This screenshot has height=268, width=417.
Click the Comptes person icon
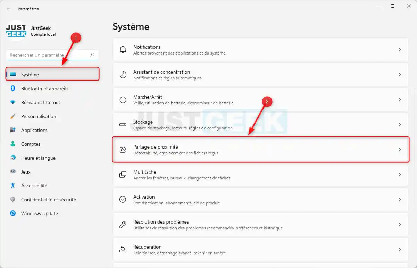tap(13, 144)
